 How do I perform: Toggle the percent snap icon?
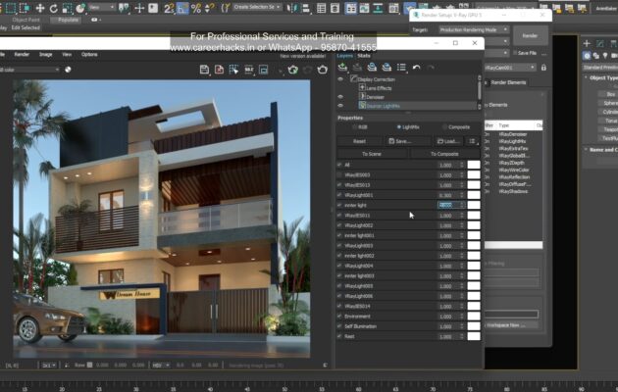pyautogui.click(x=195, y=8)
